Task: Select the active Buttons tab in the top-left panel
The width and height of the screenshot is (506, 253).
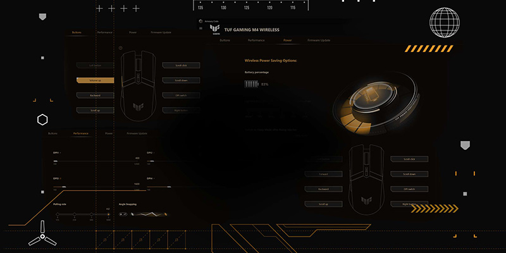Action: coord(77,33)
